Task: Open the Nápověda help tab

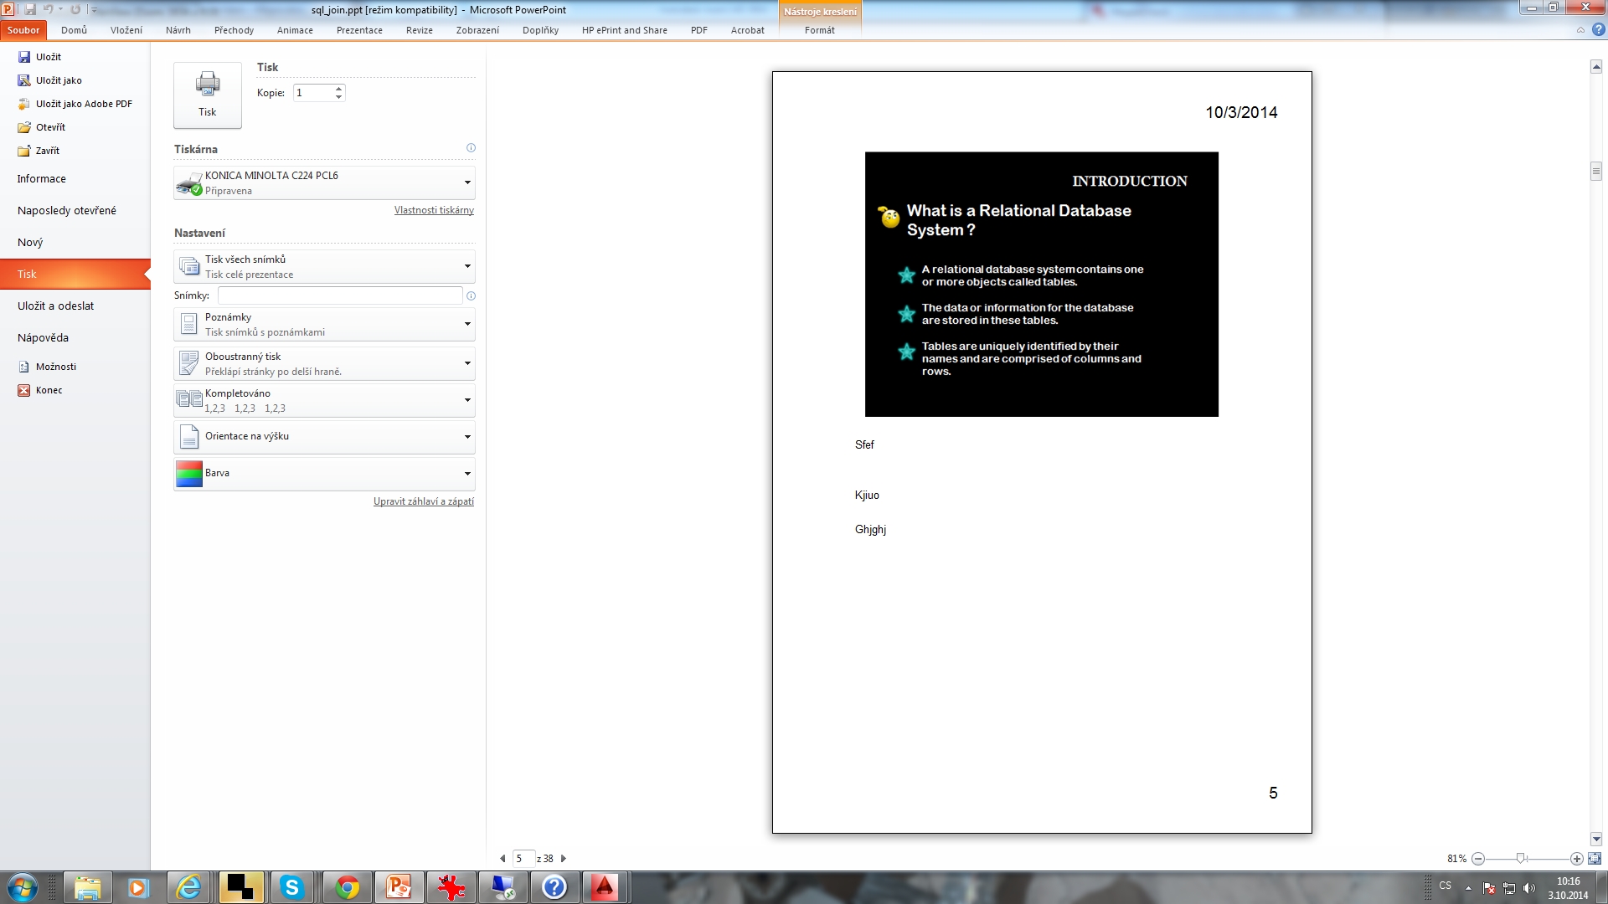Action: (75, 338)
